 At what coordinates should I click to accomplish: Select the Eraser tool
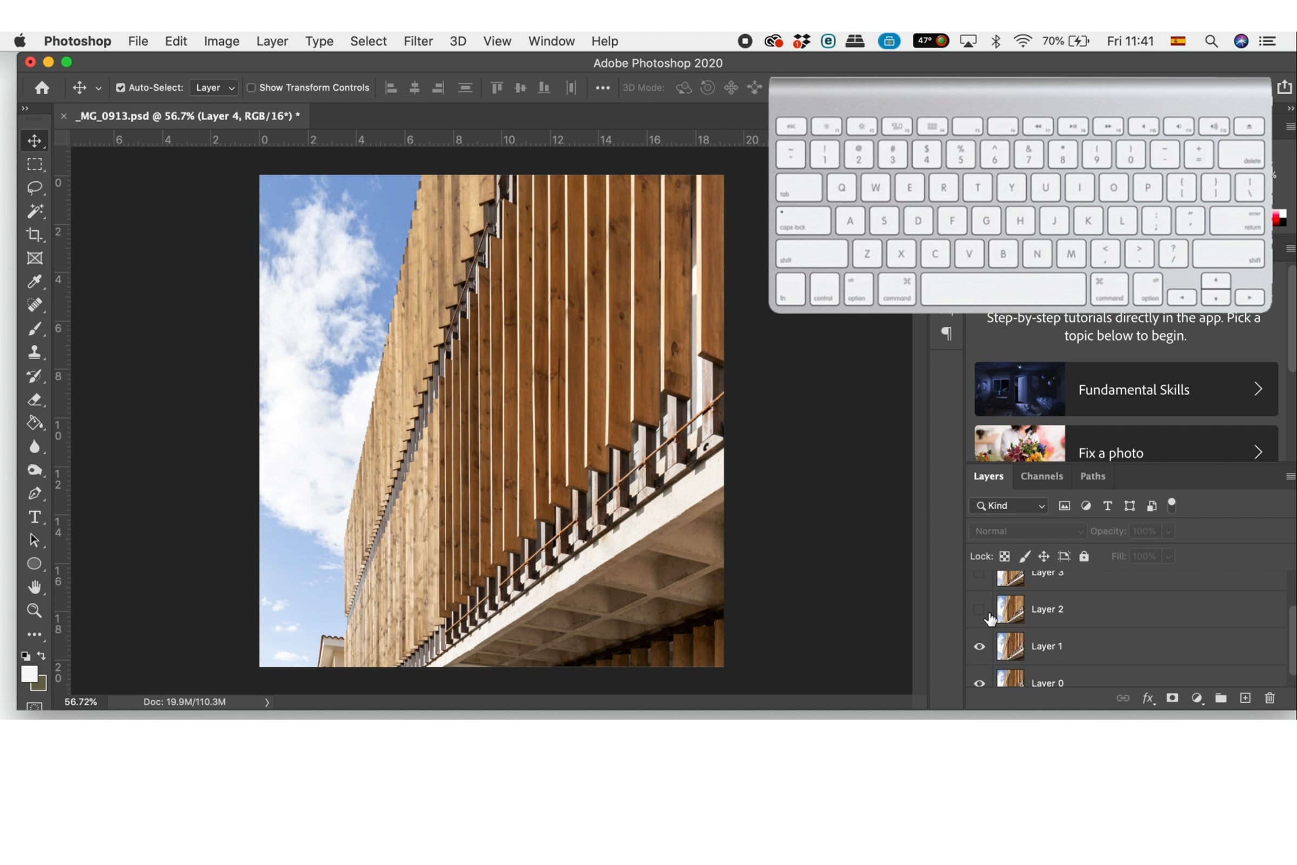point(35,400)
